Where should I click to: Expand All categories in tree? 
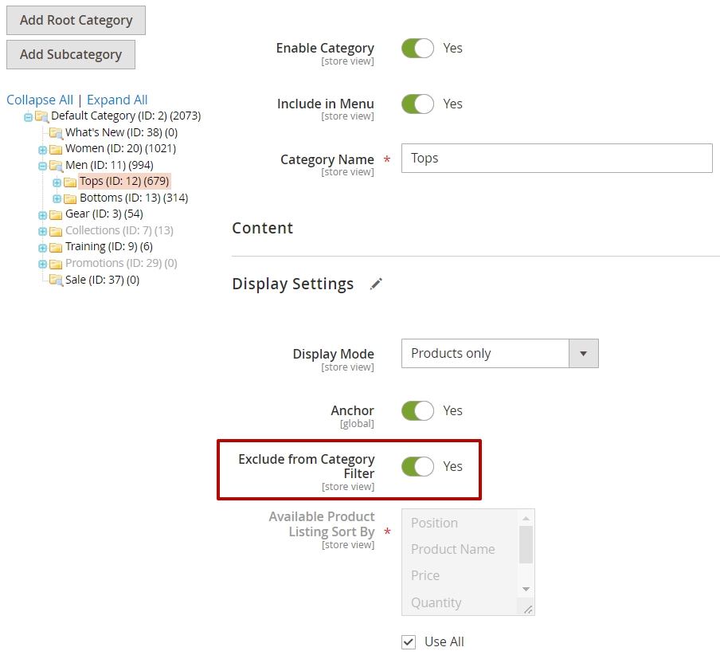pyautogui.click(x=117, y=100)
